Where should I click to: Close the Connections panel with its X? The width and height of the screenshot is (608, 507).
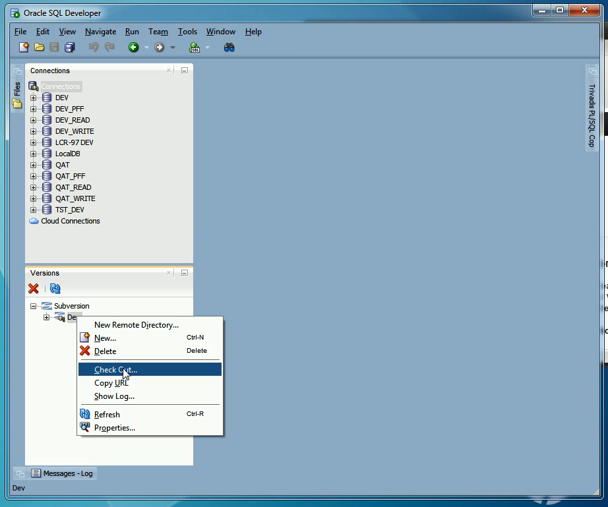click(169, 70)
